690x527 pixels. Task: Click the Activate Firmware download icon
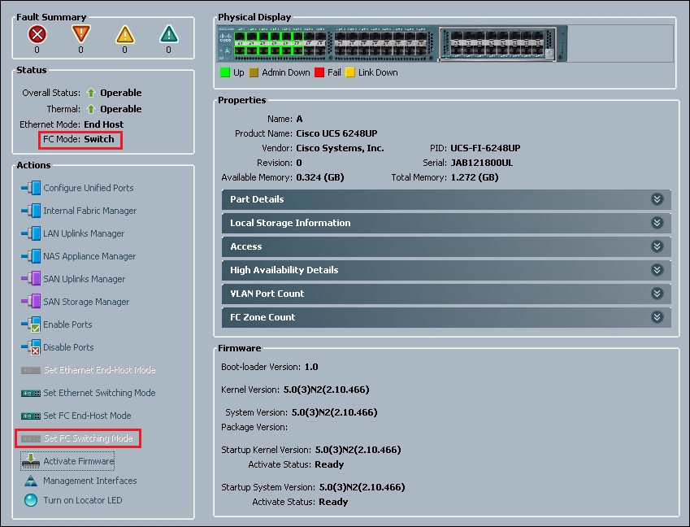pyautogui.click(x=31, y=461)
